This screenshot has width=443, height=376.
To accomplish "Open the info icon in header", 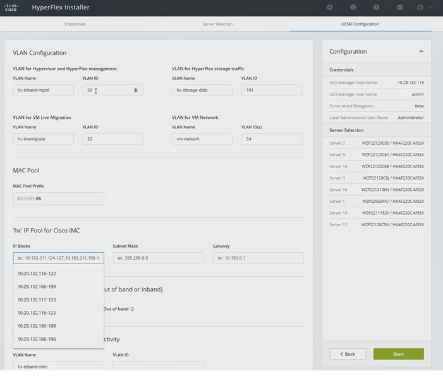I will click(353, 8).
